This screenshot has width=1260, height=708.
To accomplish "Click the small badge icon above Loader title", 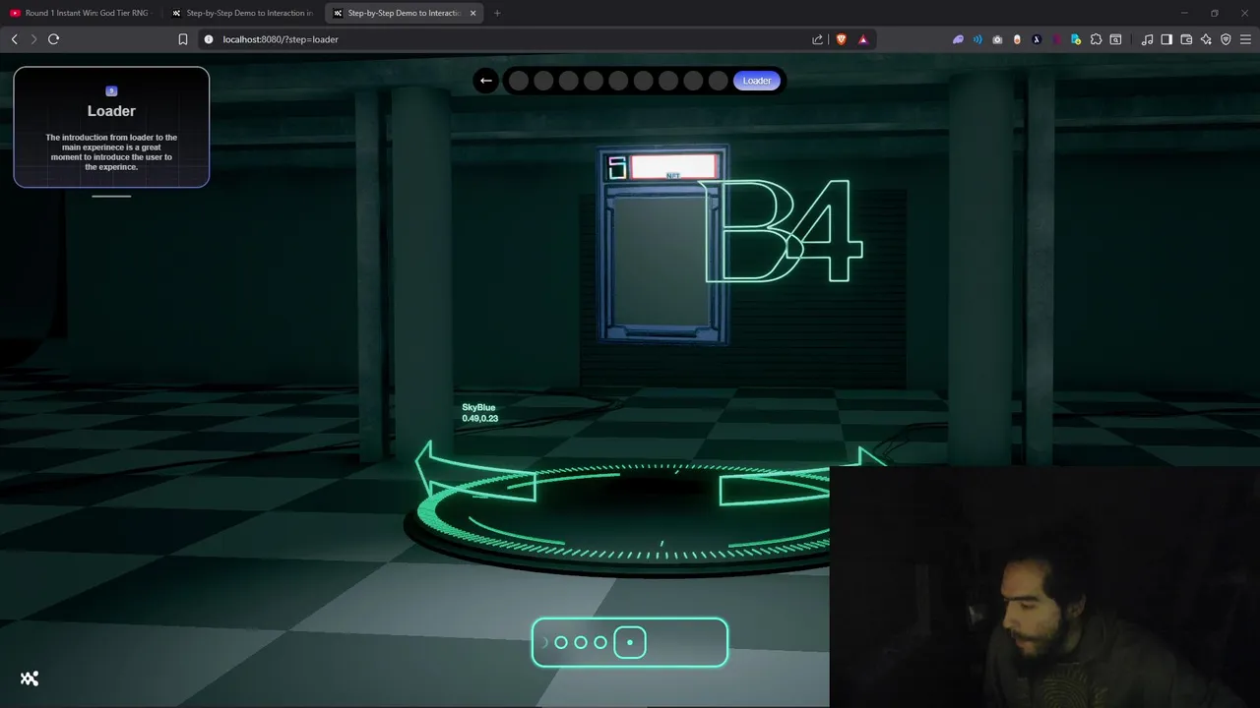I will [x=111, y=91].
